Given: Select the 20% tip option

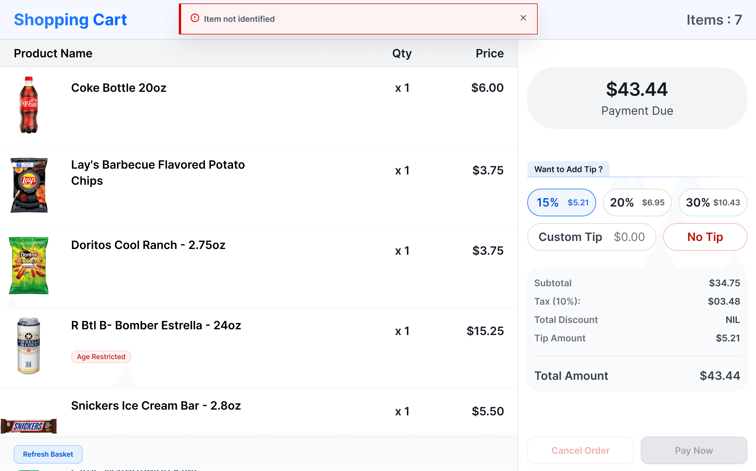Looking at the screenshot, I should click(637, 203).
